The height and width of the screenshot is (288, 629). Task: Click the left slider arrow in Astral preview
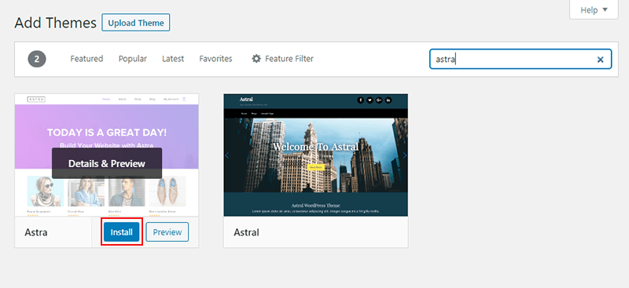point(227,155)
